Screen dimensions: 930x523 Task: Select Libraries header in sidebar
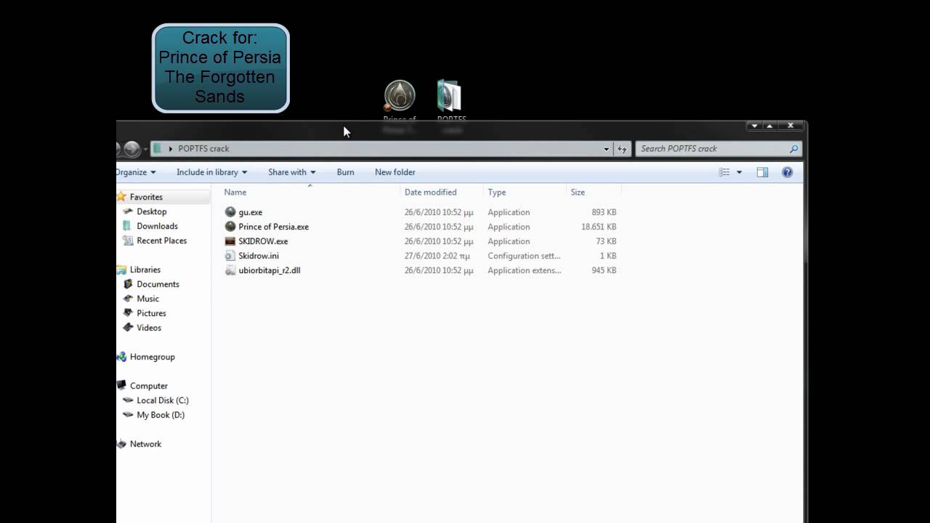pyautogui.click(x=145, y=269)
